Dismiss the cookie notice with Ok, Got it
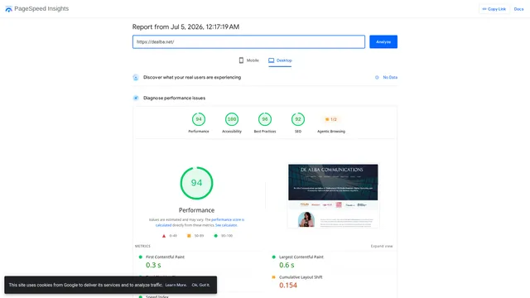Screen dimensions: 530x298 [200, 285]
